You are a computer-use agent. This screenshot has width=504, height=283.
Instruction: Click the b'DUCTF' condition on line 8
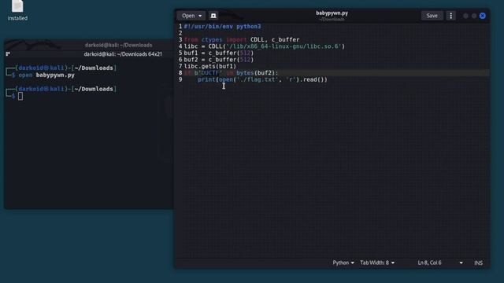(208, 73)
